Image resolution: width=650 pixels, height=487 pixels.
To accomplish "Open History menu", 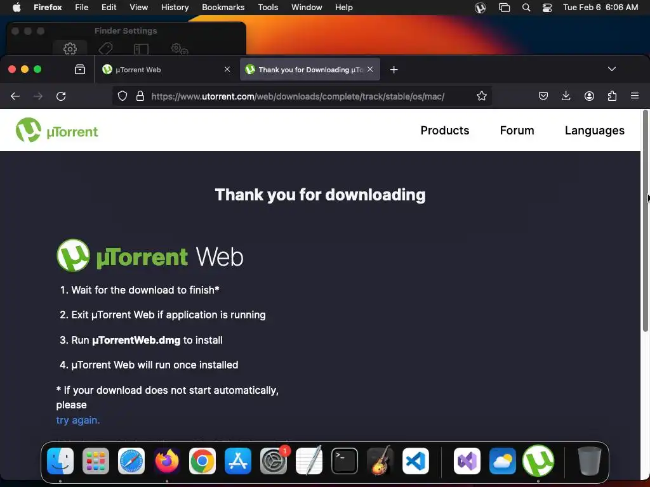I will pyautogui.click(x=175, y=7).
